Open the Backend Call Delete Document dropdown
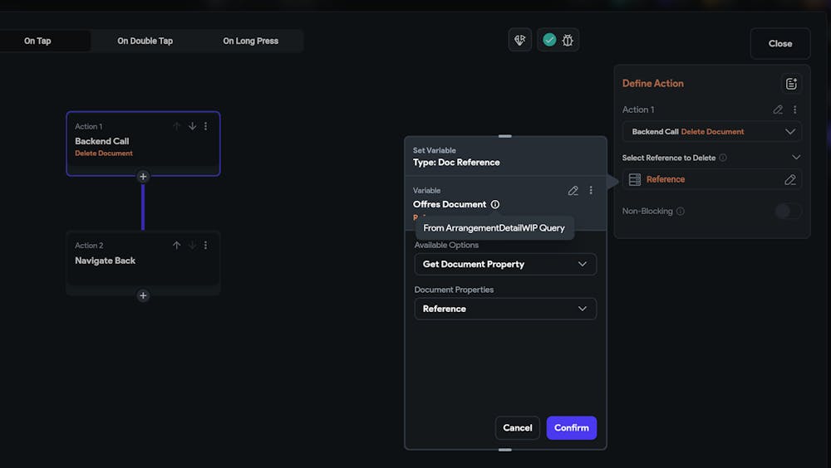Viewport: 831px width, 468px height. pyautogui.click(x=712, y=132)
